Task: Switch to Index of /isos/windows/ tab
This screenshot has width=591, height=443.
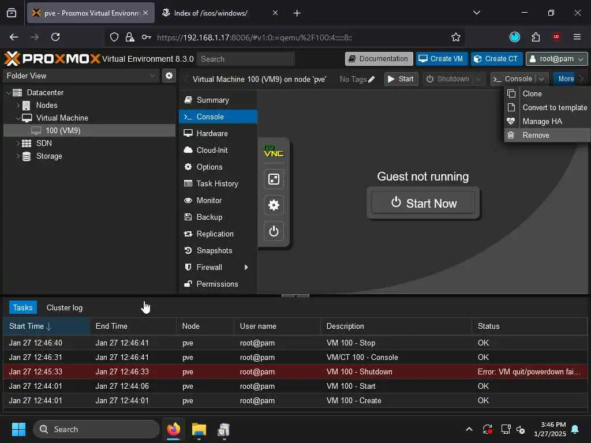Action: (x=220, y=13)
